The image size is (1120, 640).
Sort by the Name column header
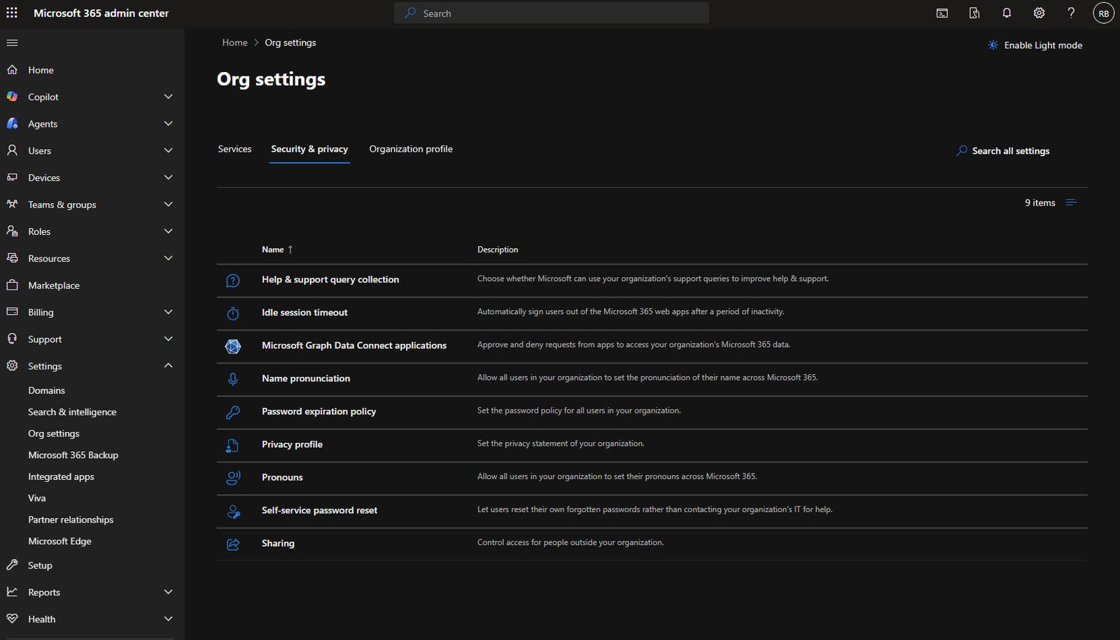click(x=273, y=250)
